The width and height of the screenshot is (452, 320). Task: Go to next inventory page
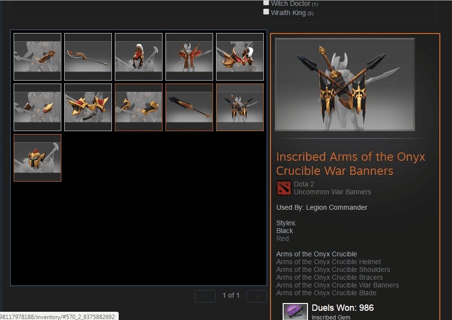point(257,296)
